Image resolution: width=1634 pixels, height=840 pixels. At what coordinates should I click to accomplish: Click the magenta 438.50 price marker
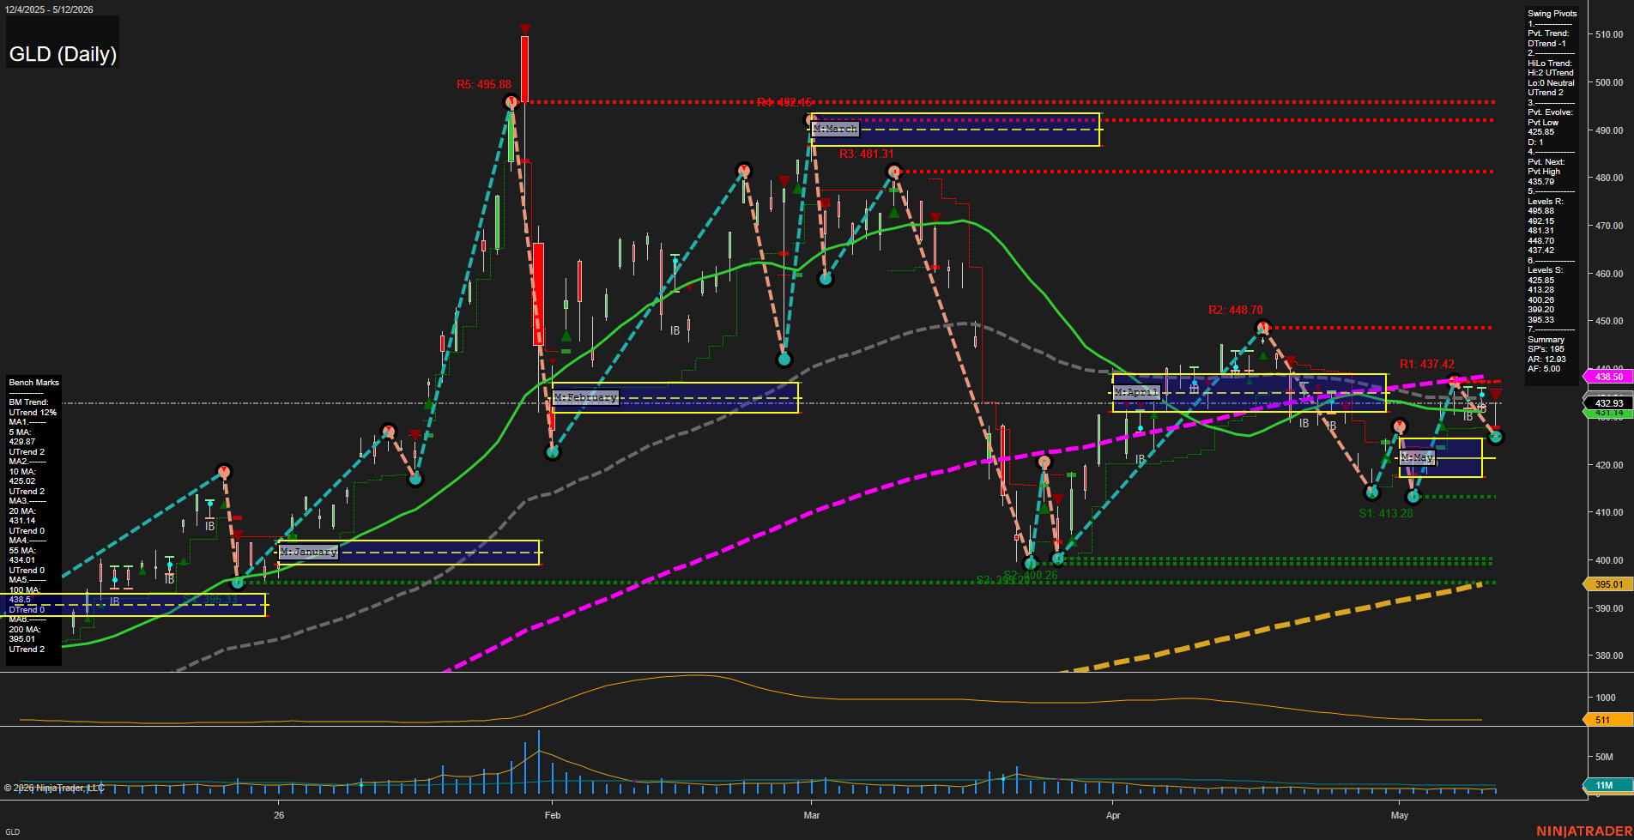[1608, 377]
